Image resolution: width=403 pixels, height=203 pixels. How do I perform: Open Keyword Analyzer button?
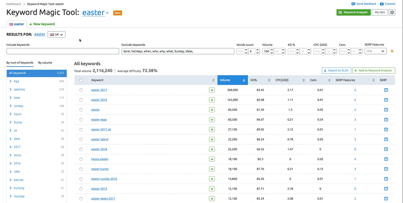tap(353, 12)
